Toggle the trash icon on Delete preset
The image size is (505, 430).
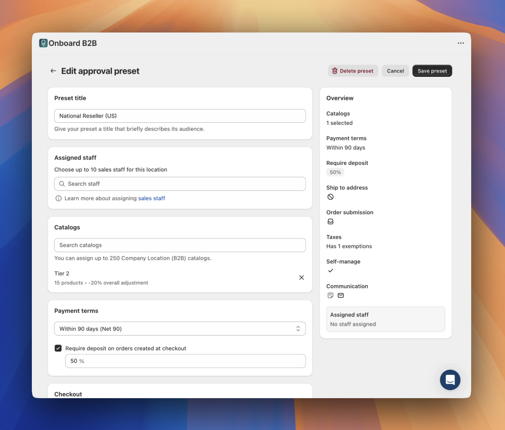click(335, 71)
